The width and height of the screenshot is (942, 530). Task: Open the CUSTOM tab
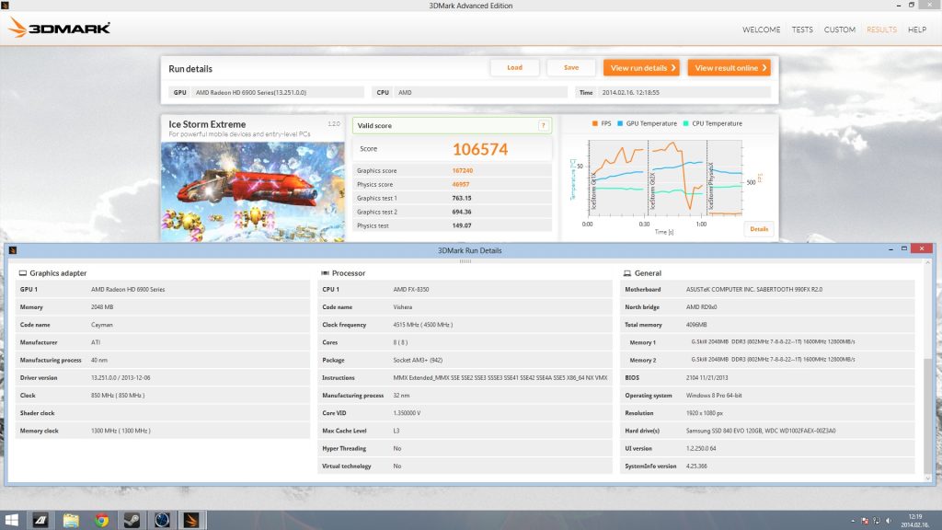(839, 29)
